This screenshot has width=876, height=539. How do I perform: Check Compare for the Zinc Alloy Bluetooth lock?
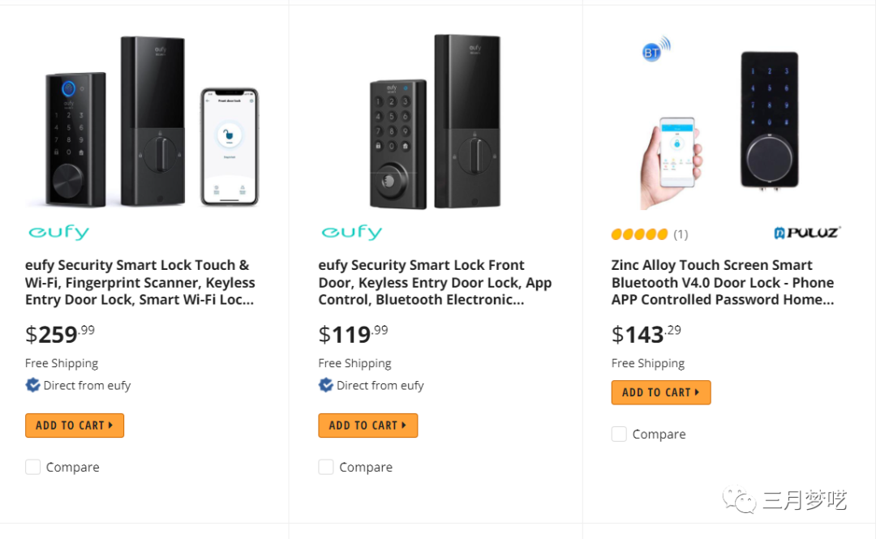(619, 434)
